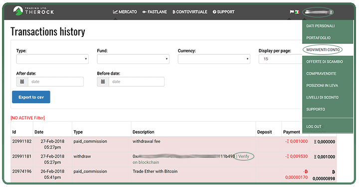Click transaction id 20974196
The image size is (359, 187).
click(22, 172)
